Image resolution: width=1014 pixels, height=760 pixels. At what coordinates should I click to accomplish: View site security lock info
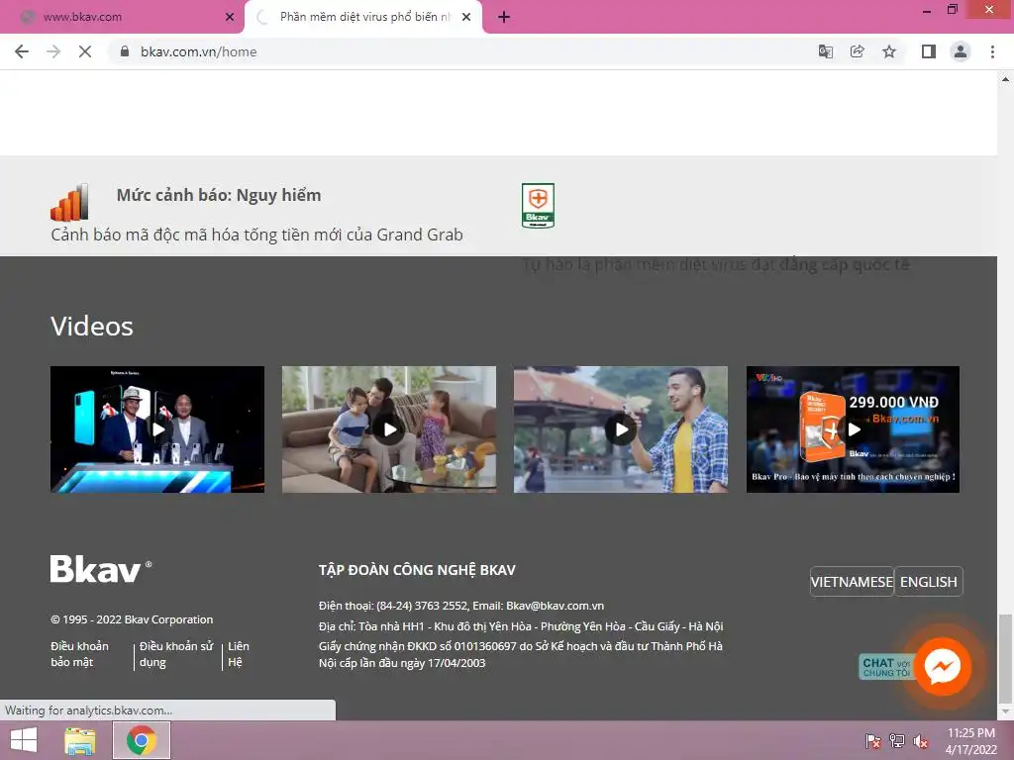[x=125, y=51]
